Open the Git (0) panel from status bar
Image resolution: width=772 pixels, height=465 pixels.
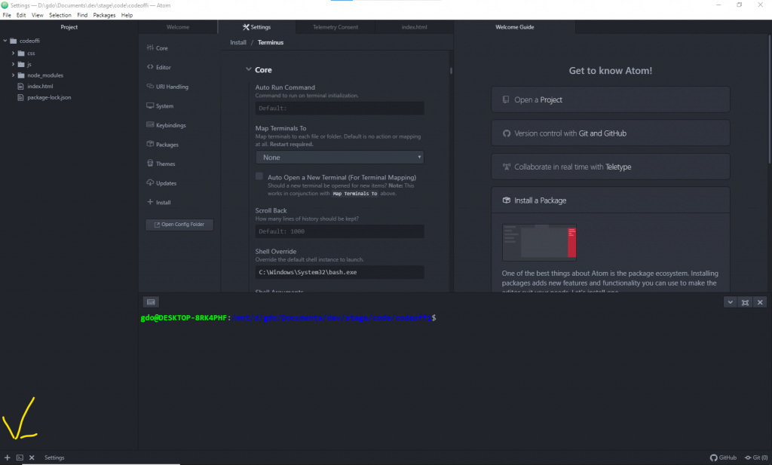click(756, 457)
